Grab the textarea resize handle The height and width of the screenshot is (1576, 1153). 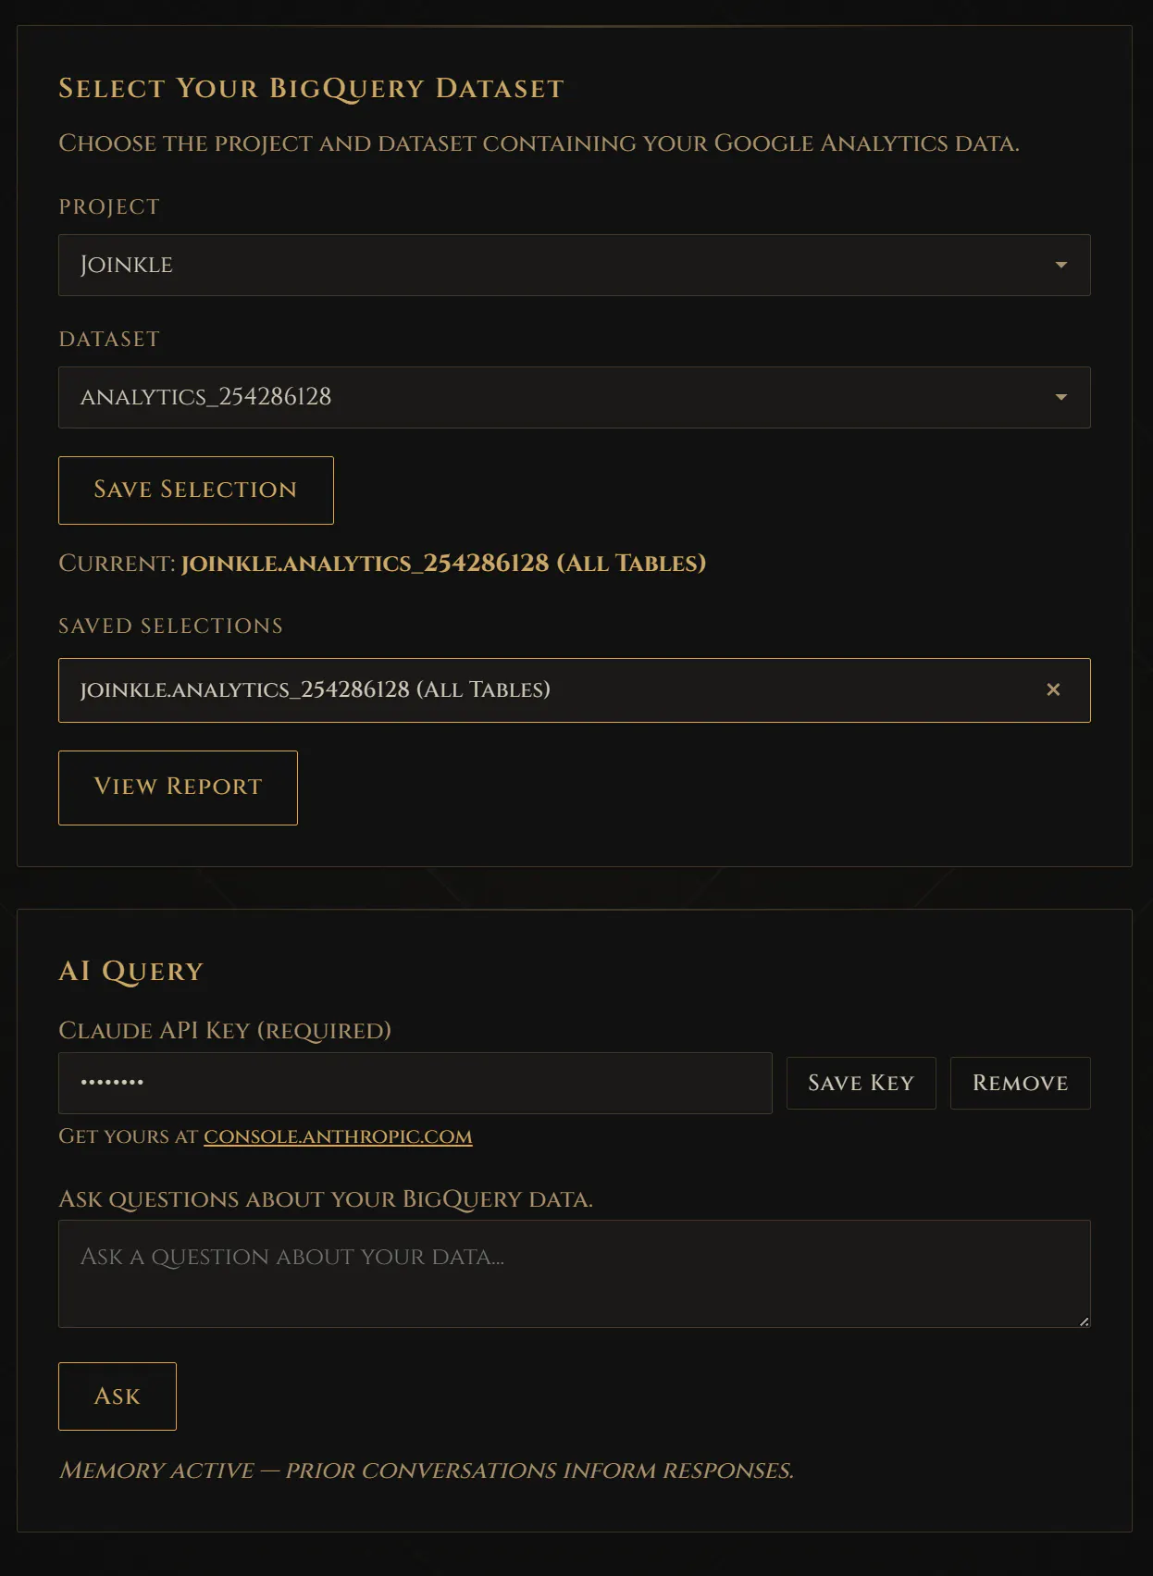coord(1084,1321)
